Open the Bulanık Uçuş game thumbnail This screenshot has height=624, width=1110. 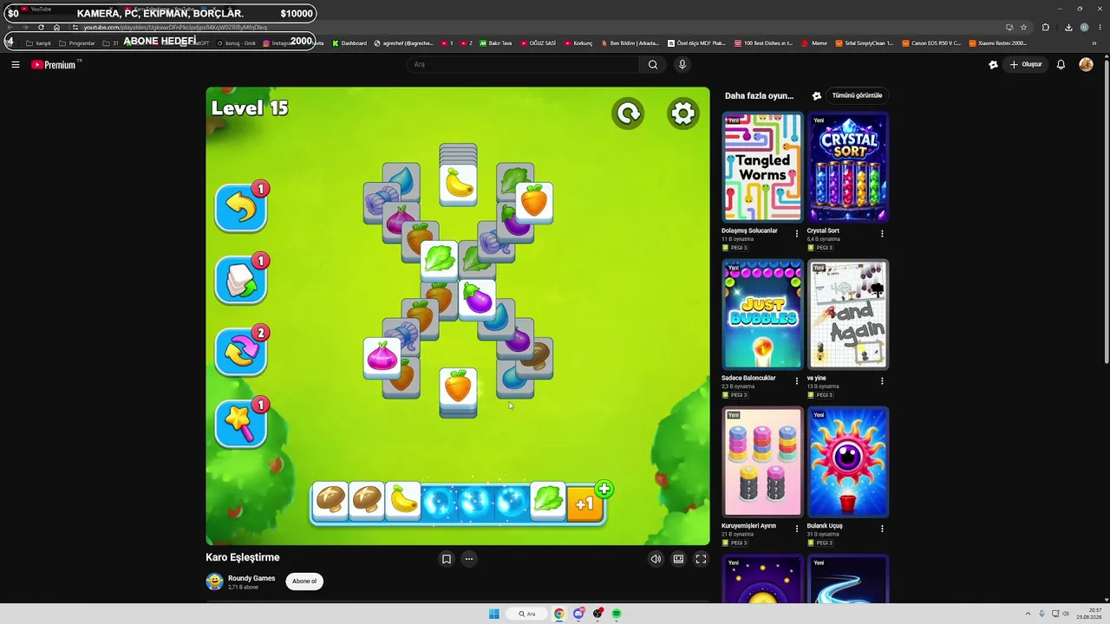848,462
